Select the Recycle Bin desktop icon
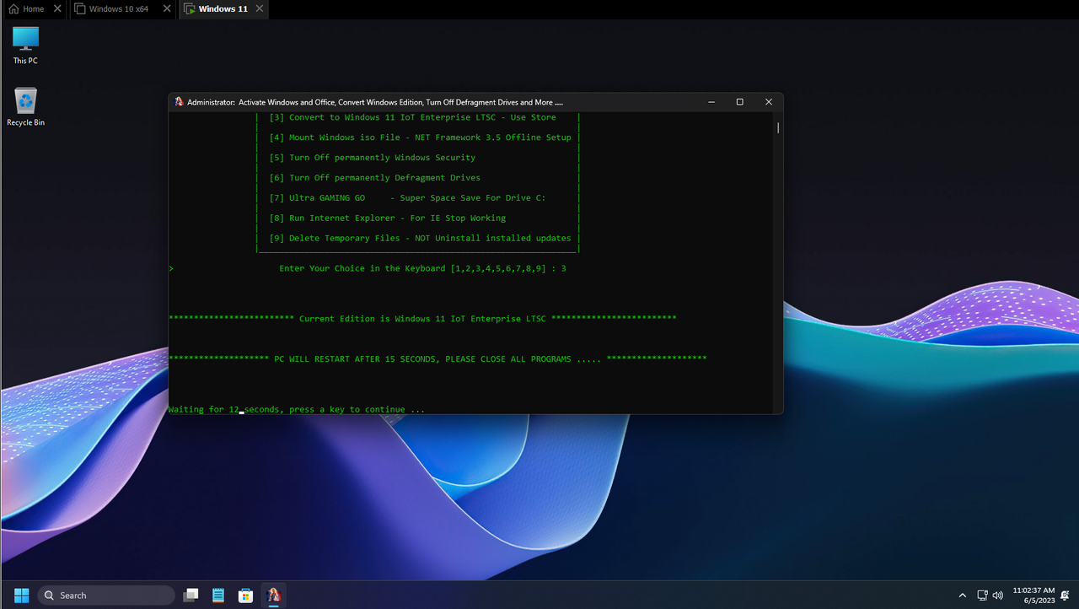The width and height of the screenshot is (1079, 609). tap(25, 107)
